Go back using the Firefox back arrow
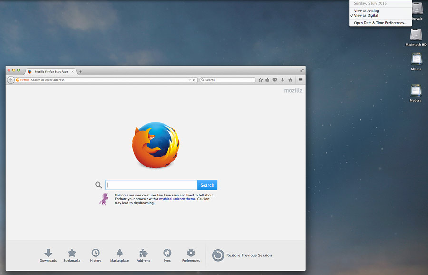The width and height of the screenshot is (428, 275). pyautogui.click(x=10, y=80)
